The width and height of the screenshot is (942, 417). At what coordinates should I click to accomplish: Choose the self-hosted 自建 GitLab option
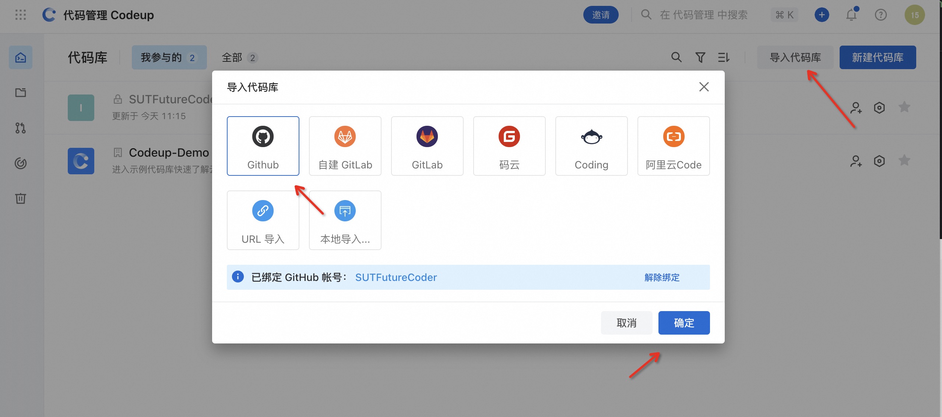tap(345, 146)
